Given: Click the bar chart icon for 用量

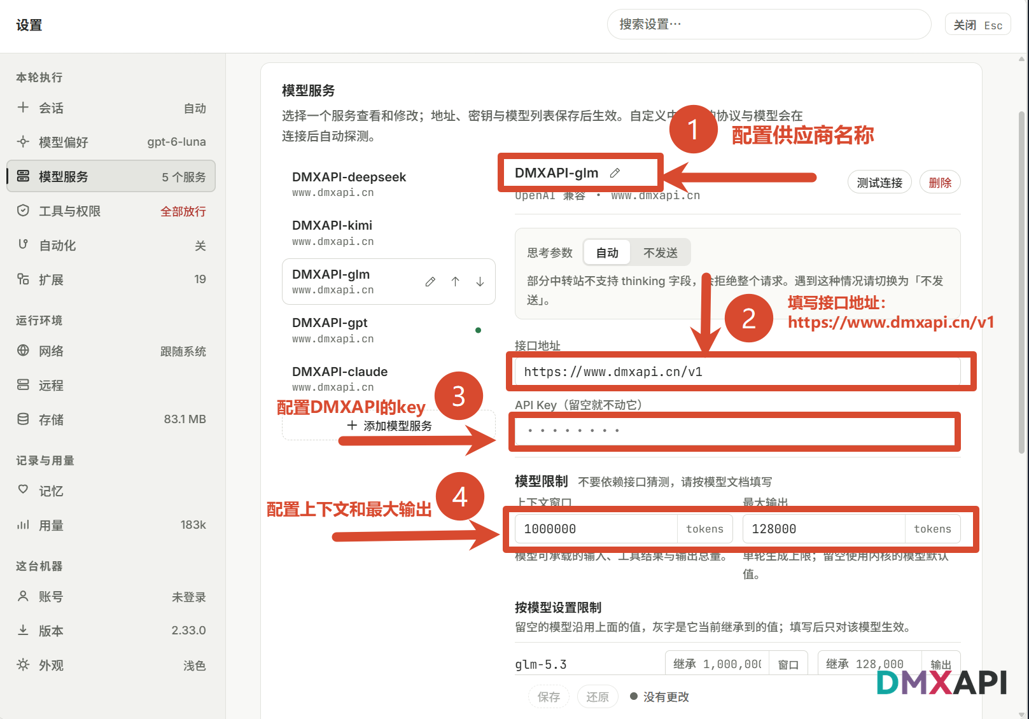Looking at the screenshot, I should point(23,525).
